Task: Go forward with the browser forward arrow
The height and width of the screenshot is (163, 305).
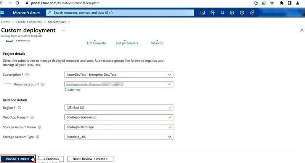Action: click(9, 3)
